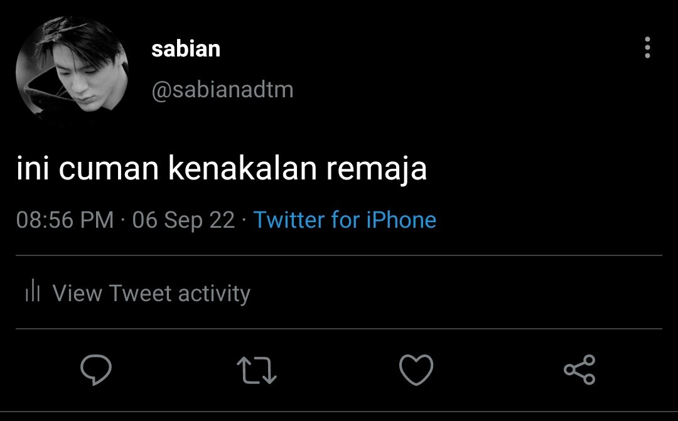Open the share icon for this tweet
This screenshot has width=678, height=421.
point(579,370)
